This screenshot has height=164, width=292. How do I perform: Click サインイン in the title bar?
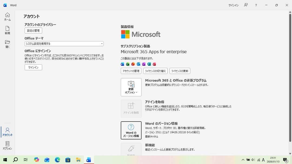click(233, 5)
